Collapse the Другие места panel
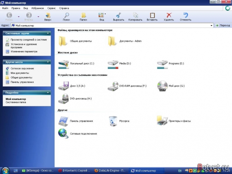The height and width of the screenshot is (174, 232). (x=48, y=62)
